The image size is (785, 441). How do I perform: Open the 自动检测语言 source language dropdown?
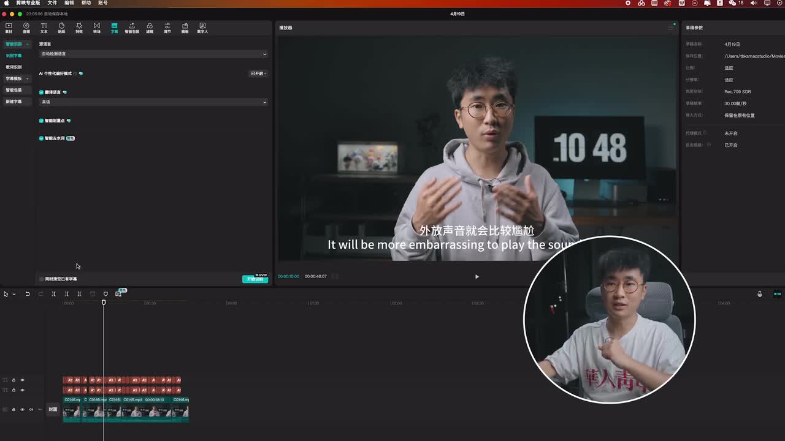point(153,54)
